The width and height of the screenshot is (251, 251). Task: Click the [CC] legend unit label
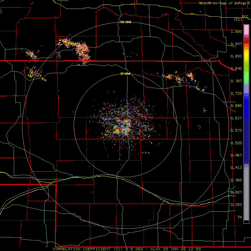click(x=238, y=19)
